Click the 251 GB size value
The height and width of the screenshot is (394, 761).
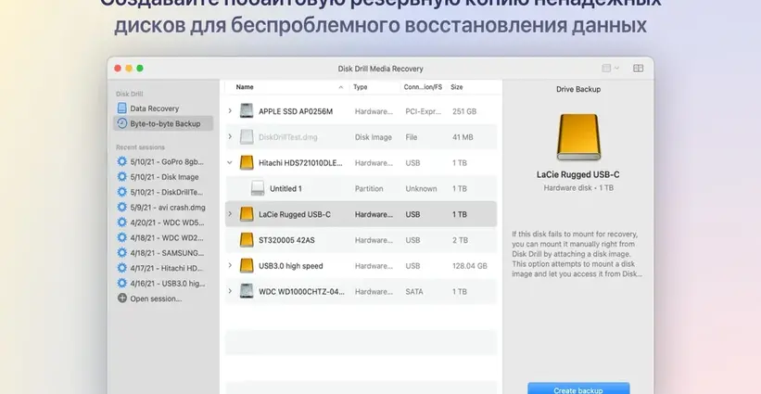[464, 111]
